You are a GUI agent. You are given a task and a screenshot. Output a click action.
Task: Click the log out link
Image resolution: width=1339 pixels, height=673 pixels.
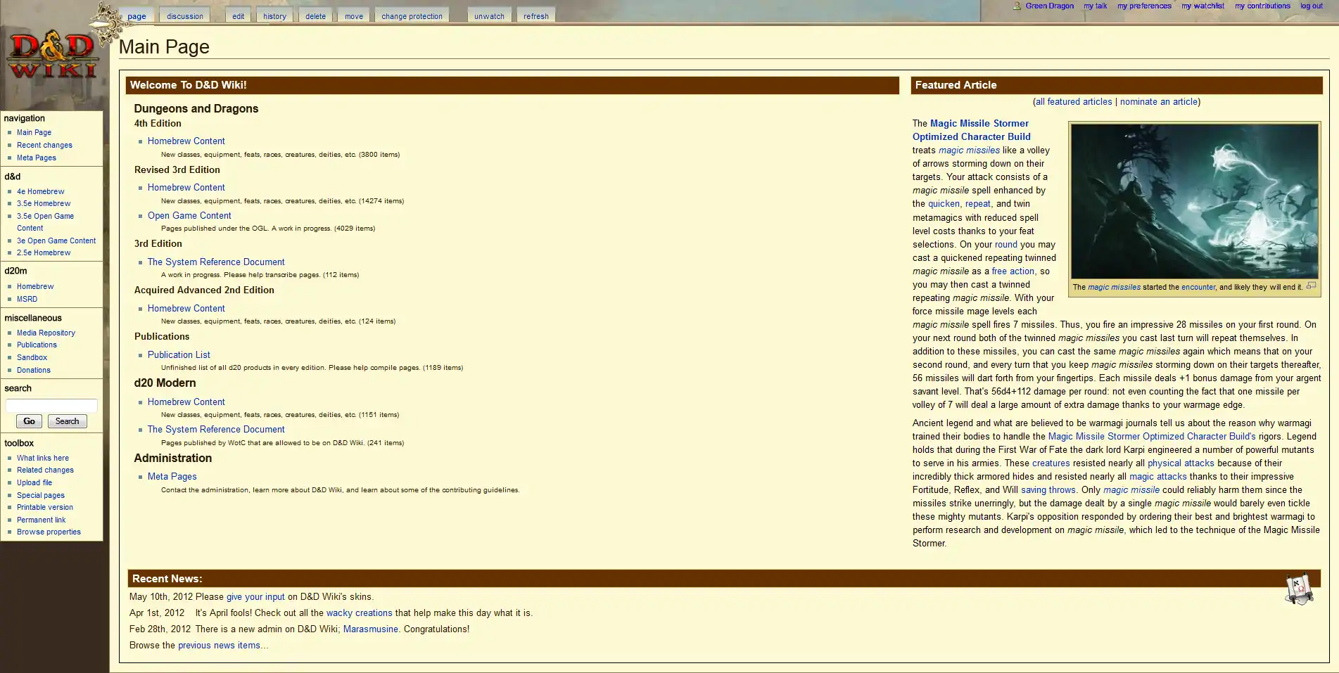(1311, 6)
